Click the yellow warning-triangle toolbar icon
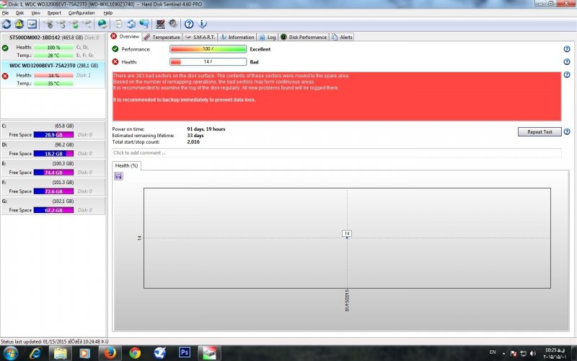Screen dimensions: 577x361 (x=19, y=25)
